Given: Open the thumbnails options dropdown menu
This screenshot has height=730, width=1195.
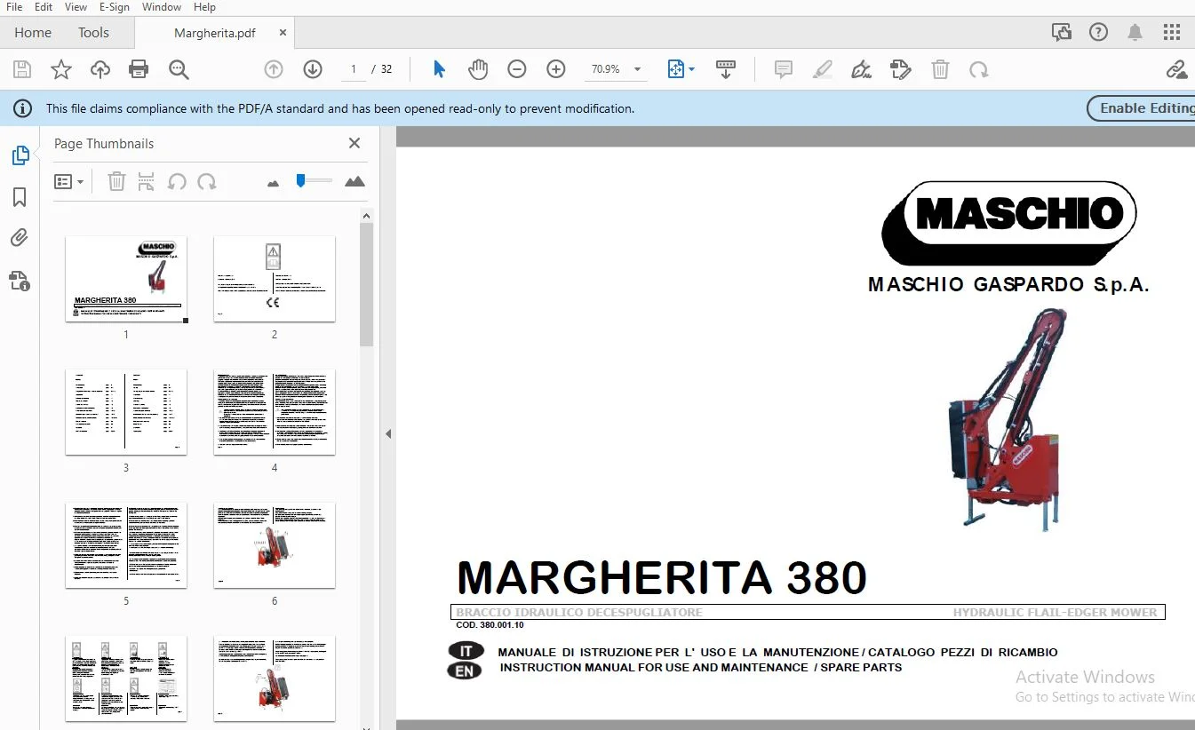Looking at the screenshot, I should 68,182.
